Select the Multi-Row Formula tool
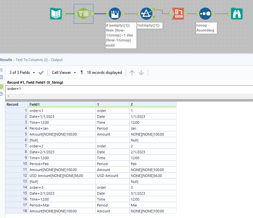Screen dimensions: 253x218 pos(114,13)
